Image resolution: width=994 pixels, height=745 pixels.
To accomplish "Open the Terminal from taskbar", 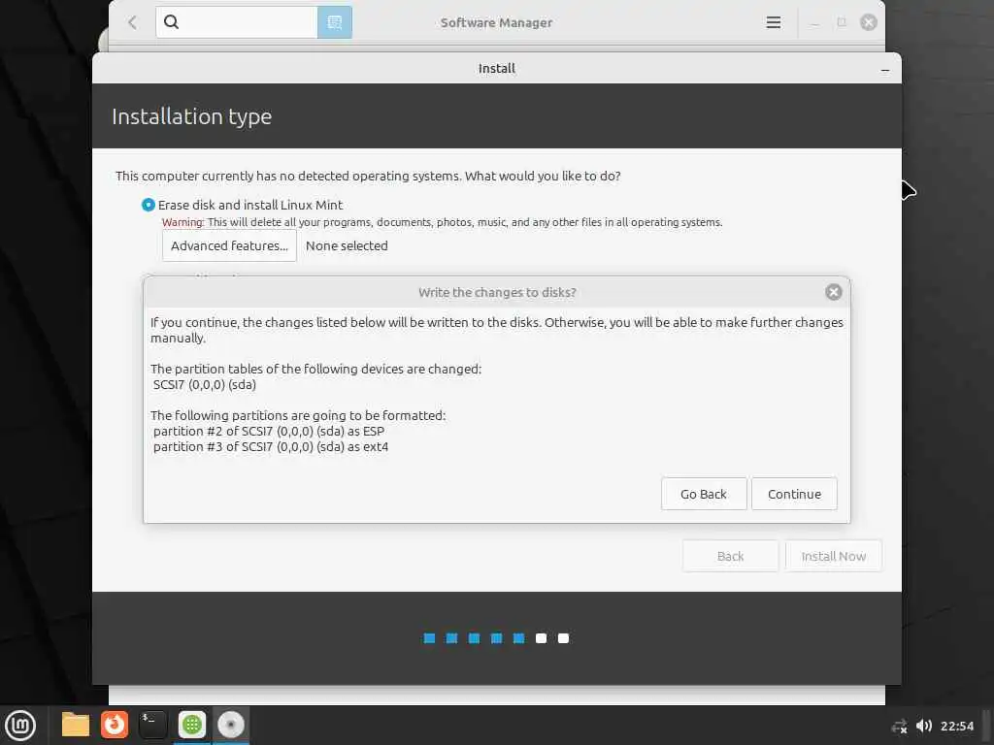I will [152, 725].
